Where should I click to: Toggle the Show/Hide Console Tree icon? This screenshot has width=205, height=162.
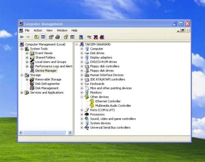(x=43, y=37)
